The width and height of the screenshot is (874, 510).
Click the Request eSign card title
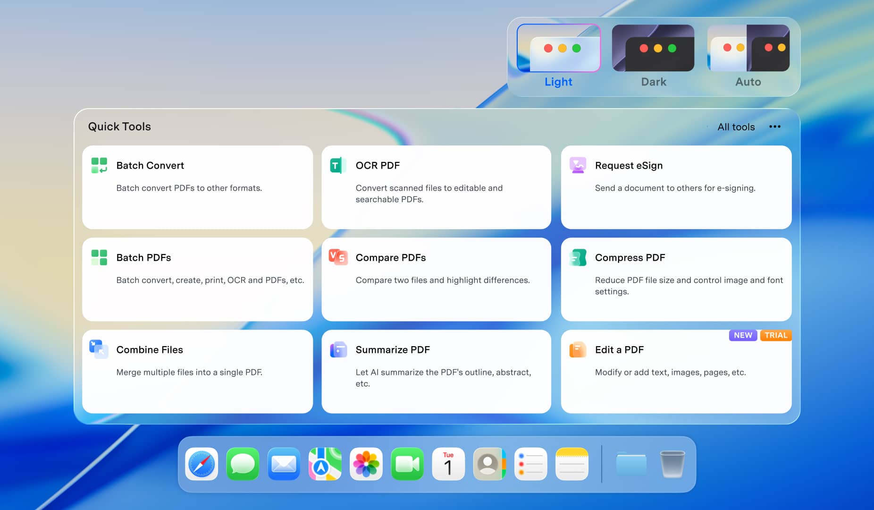(x=629, y=166)
